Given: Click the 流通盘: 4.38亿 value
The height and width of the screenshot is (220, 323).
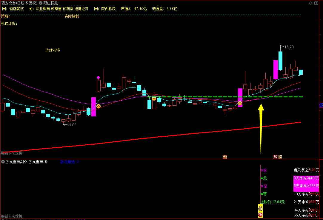Looking at the screenshot, I should tap(164, 9).
